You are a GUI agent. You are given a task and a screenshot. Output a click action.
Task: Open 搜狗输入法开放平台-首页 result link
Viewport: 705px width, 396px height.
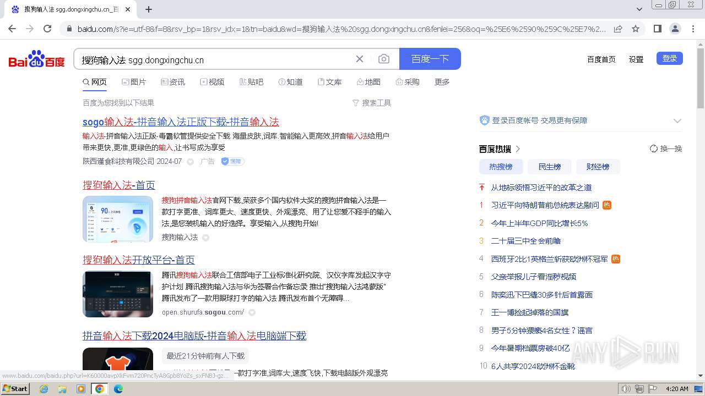click(139, 260)
